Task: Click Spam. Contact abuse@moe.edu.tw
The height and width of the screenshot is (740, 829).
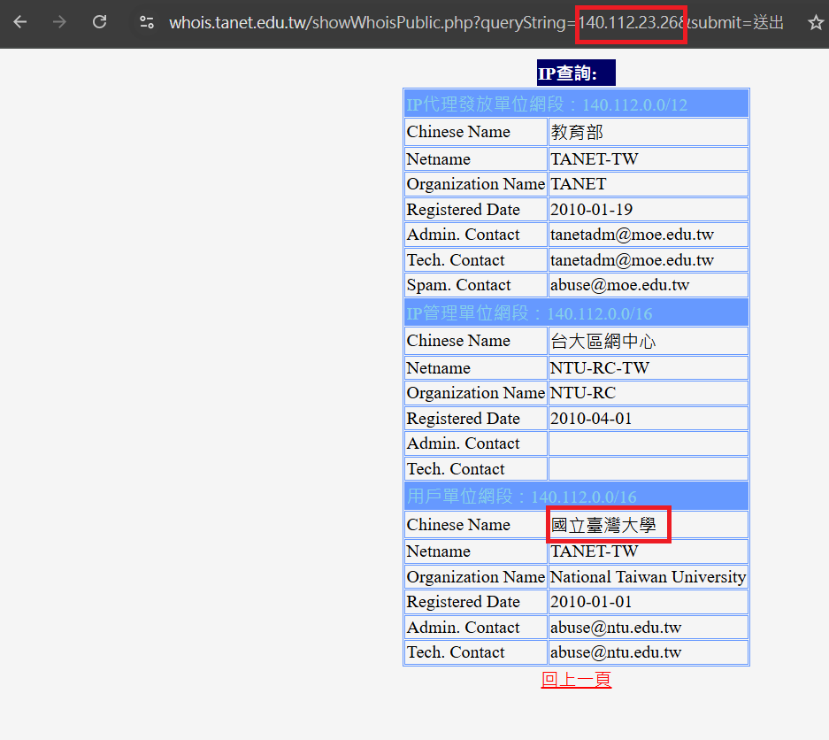Action: [x=649, y=284]
